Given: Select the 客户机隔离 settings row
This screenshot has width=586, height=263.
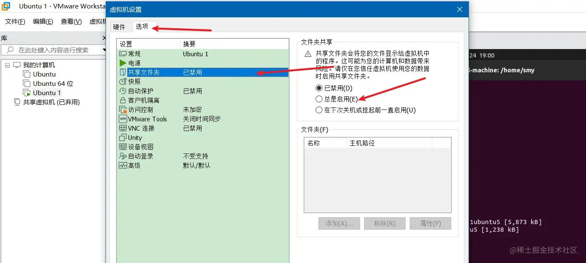Looking at the screenshot, I should [203, 100].
